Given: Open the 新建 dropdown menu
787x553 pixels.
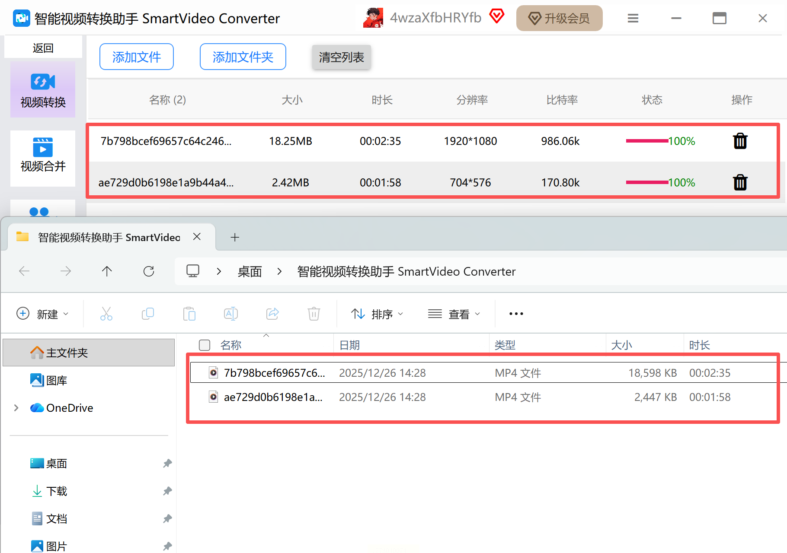Looking at the screenshot, I should coord(42,314).
